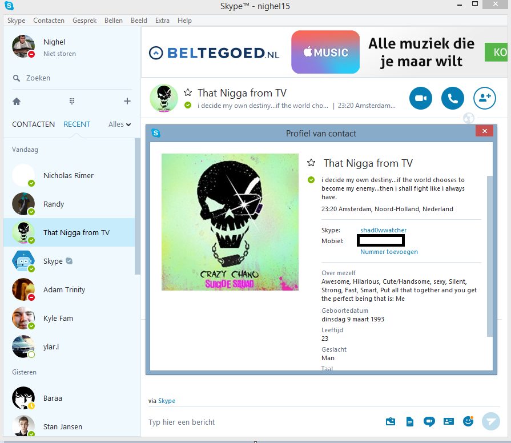511x443 pixels.
Task: Click the send contacts card icon
Action: coord(449,421)
